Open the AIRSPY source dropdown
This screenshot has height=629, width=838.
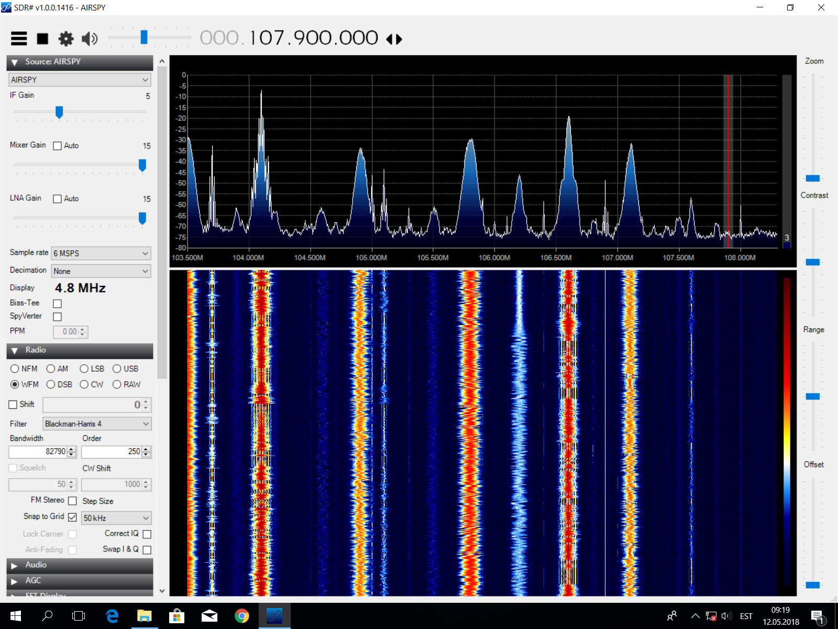click(x=80, y=80)
